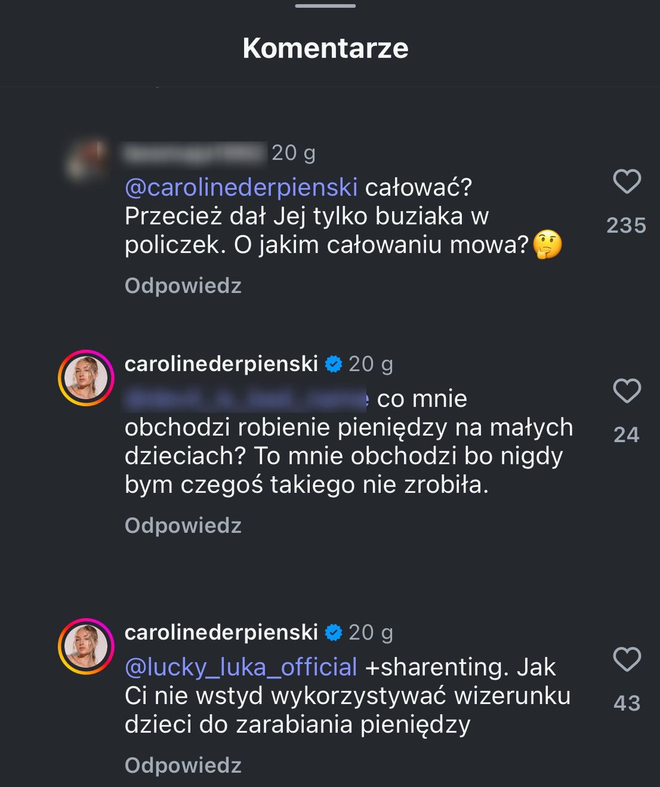Image resolution: width=660 pixels, height=787 pixels.
Task: Tap Odpowiedz under the "+sharenting" comment
Action: 183,766
